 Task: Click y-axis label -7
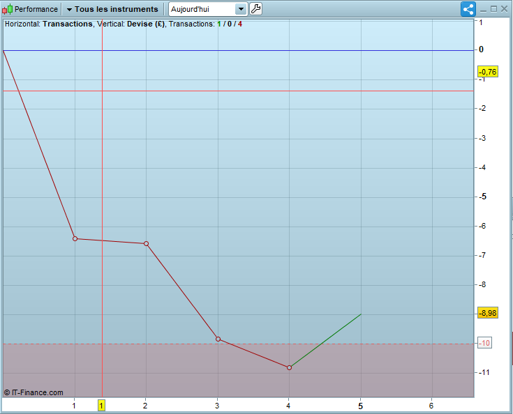click(x=482, y=255)
